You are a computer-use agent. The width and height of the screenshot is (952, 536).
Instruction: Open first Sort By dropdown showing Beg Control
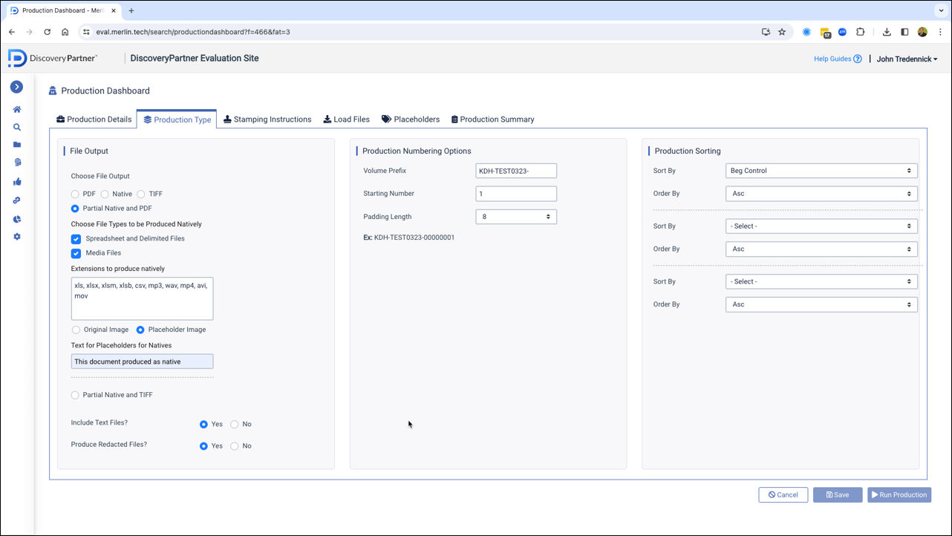821,171
